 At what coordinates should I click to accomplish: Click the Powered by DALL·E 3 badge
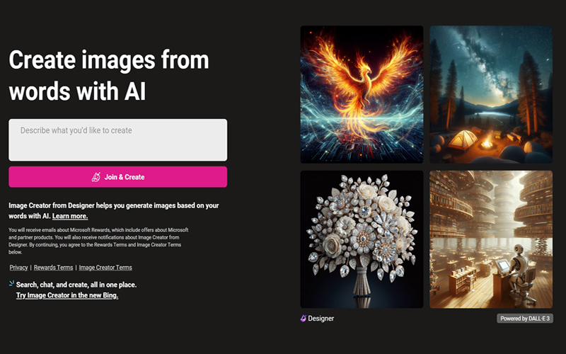click(525, 318)
